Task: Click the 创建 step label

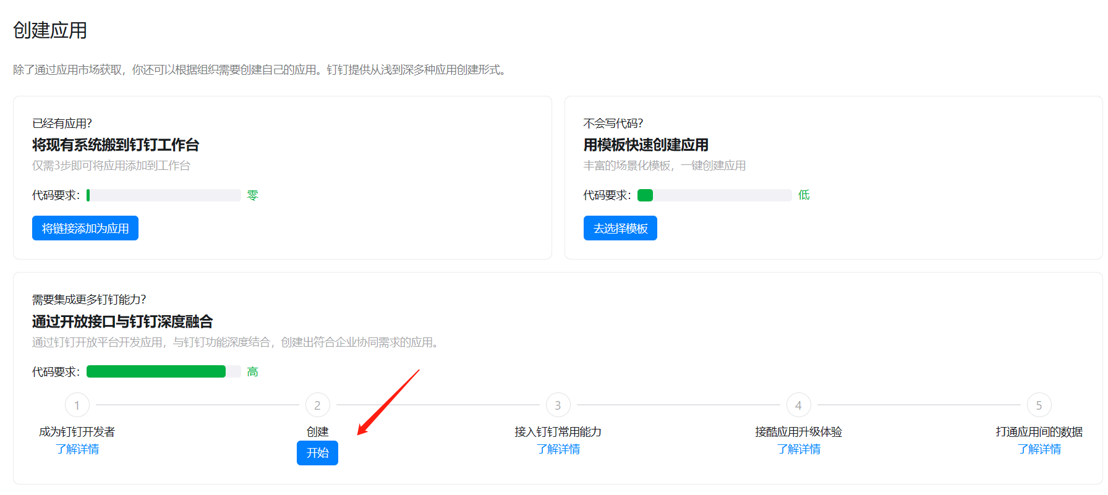Action: [x=318, y=432]
